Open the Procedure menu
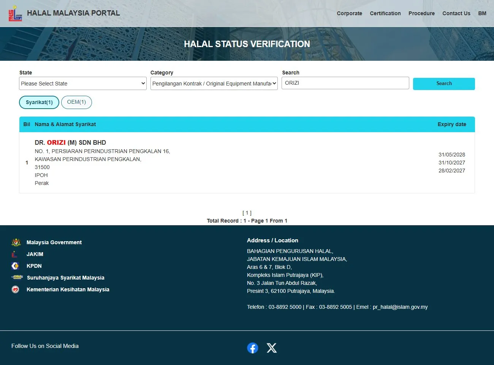This screenshot has width=494, height=365. tap(421, 13)
